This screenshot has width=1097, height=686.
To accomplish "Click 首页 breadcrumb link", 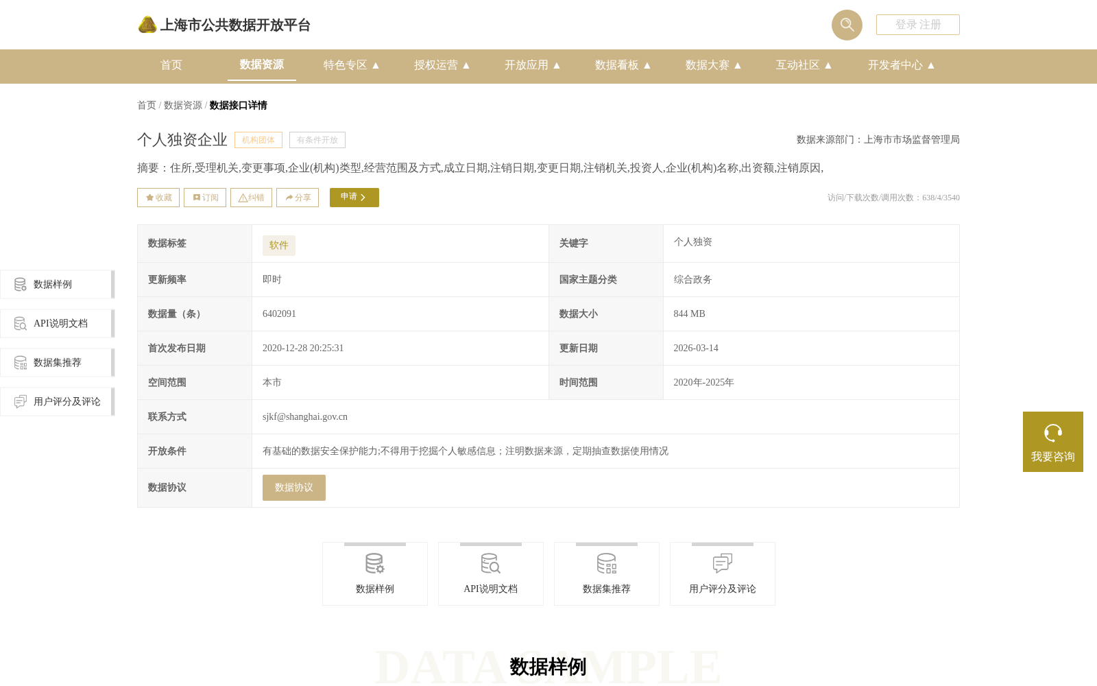I will (147, 105).
